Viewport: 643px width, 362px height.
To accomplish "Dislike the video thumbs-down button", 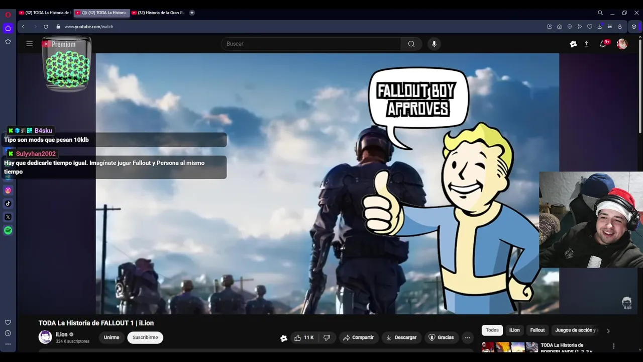I will pyautogui.click(x=327, y=338).
